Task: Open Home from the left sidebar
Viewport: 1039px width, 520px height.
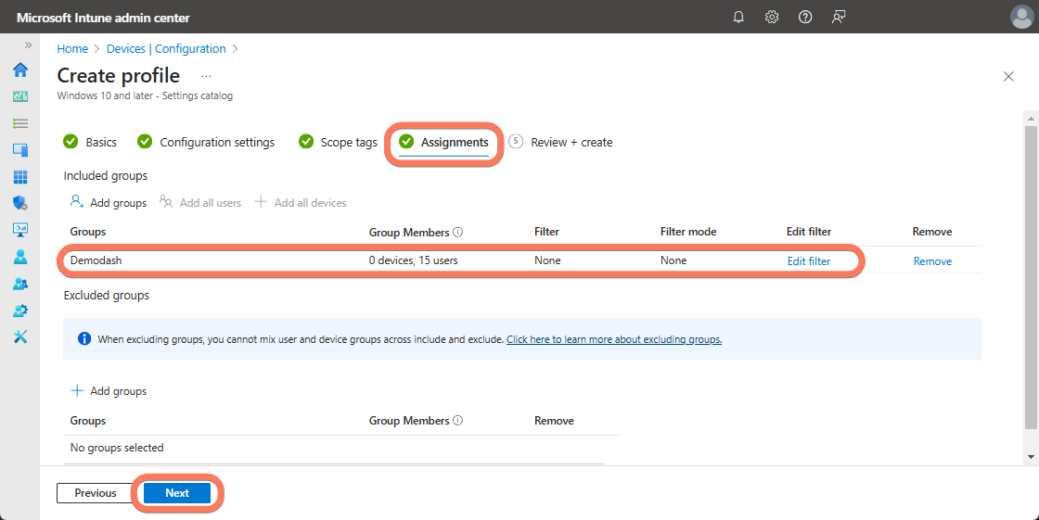Action: (19, 70)
